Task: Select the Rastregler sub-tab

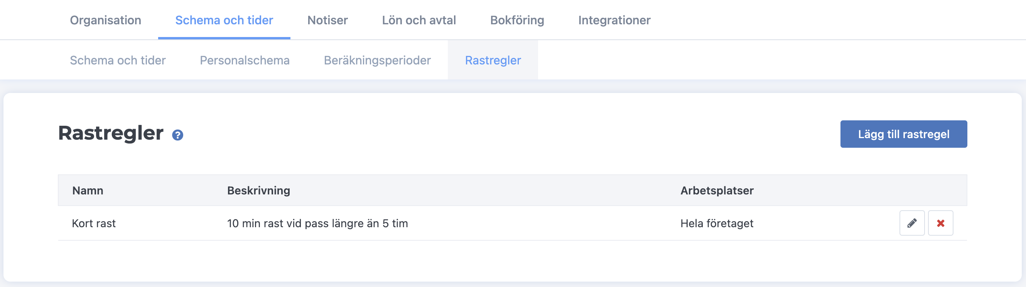Action: pyautogui.click(x=493, y=60)
